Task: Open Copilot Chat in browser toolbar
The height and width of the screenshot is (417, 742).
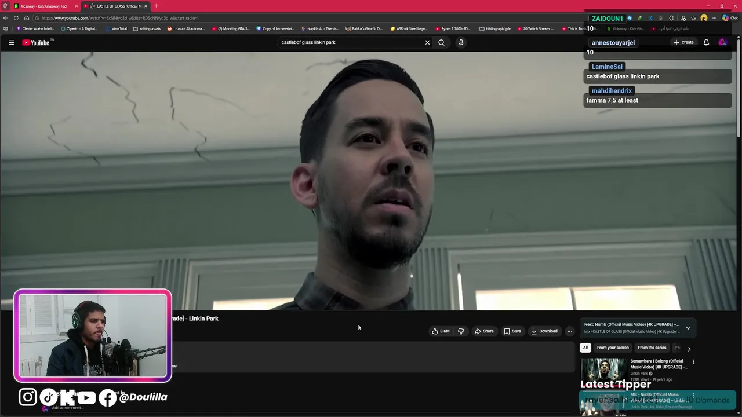Action: point(729,18)
